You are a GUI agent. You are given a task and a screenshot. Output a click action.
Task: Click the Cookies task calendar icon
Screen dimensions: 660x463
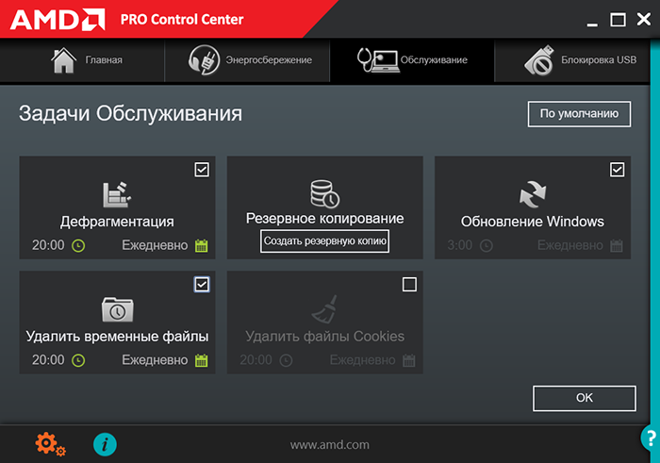(x=408, y=360)
